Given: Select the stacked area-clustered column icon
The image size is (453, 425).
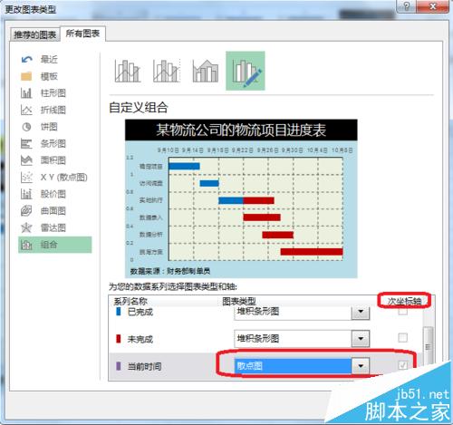Looking at the screenshot, I should 206,71.
